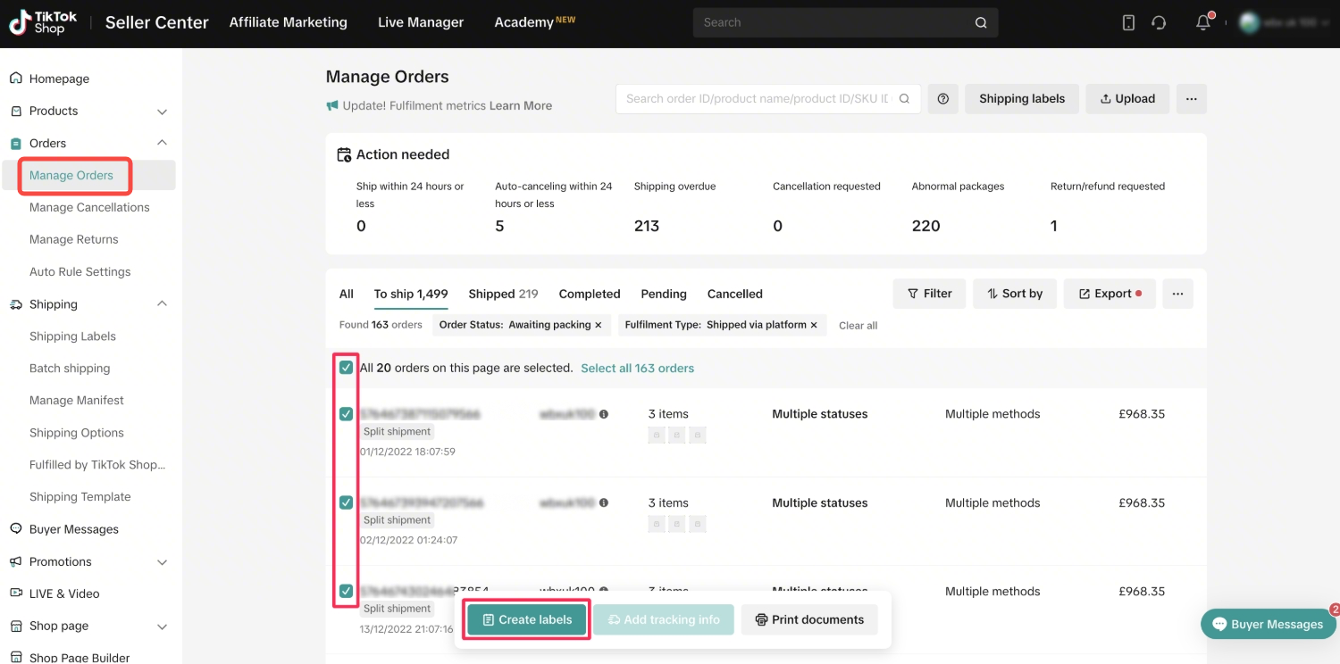Open the Sort by dropdown

(1015, 294)
